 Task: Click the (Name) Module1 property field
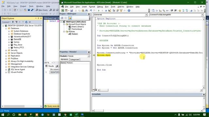75,63
